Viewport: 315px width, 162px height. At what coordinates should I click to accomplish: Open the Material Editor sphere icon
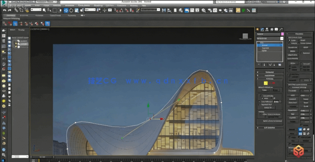click(x=204, y=10)
